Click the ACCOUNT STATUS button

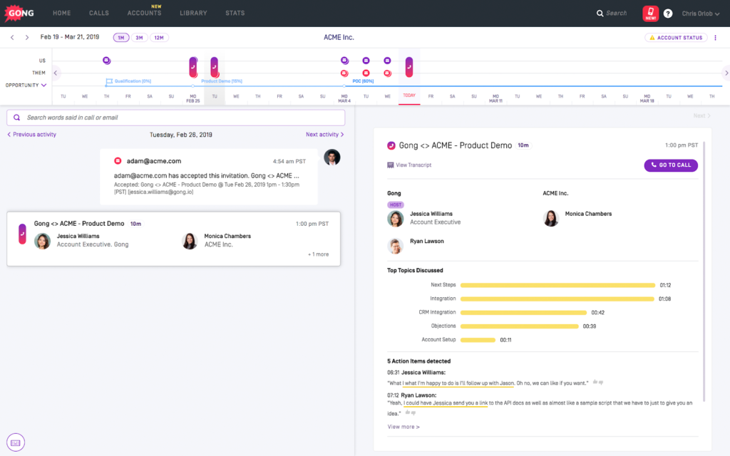(676, 38)
